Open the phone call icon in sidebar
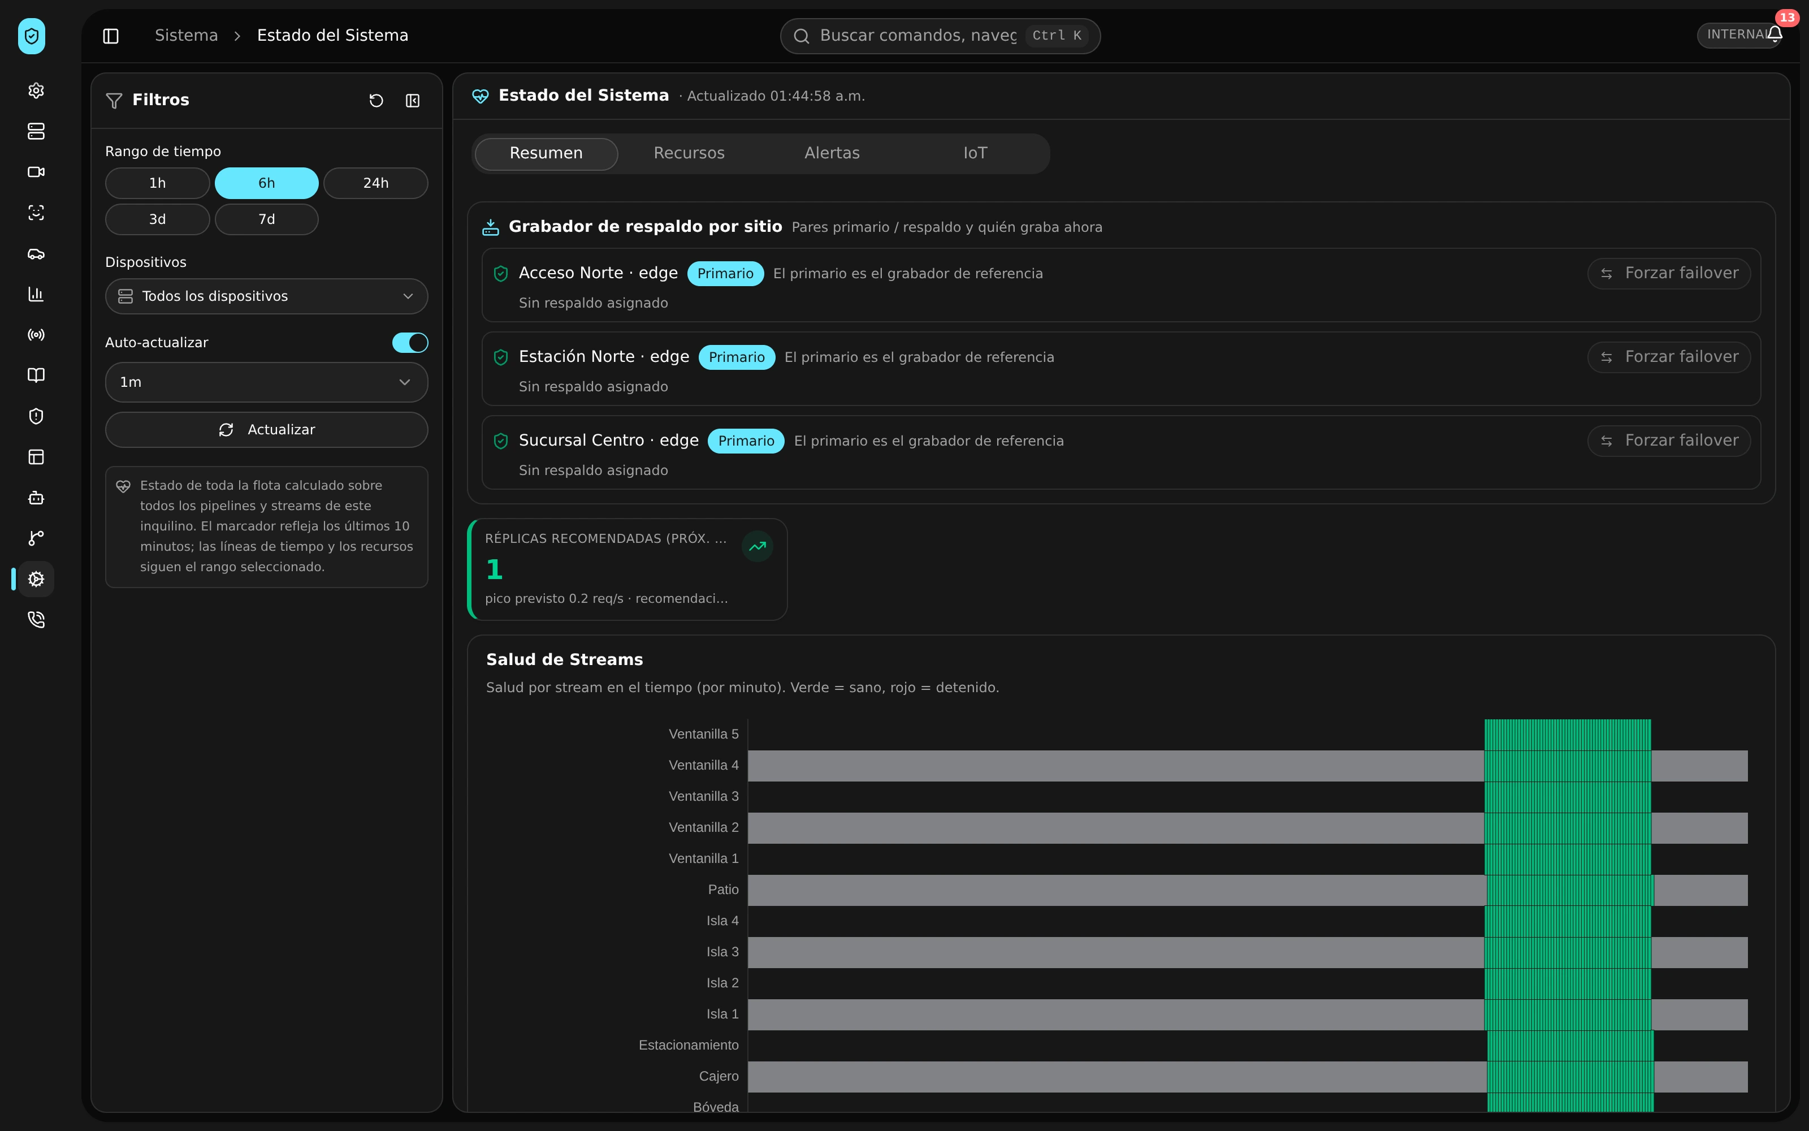Viewport: 1809px width, 1131px height. click(36, 619)
